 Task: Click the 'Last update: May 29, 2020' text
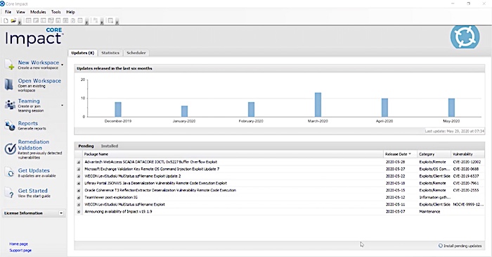click(x=454, y=131)
